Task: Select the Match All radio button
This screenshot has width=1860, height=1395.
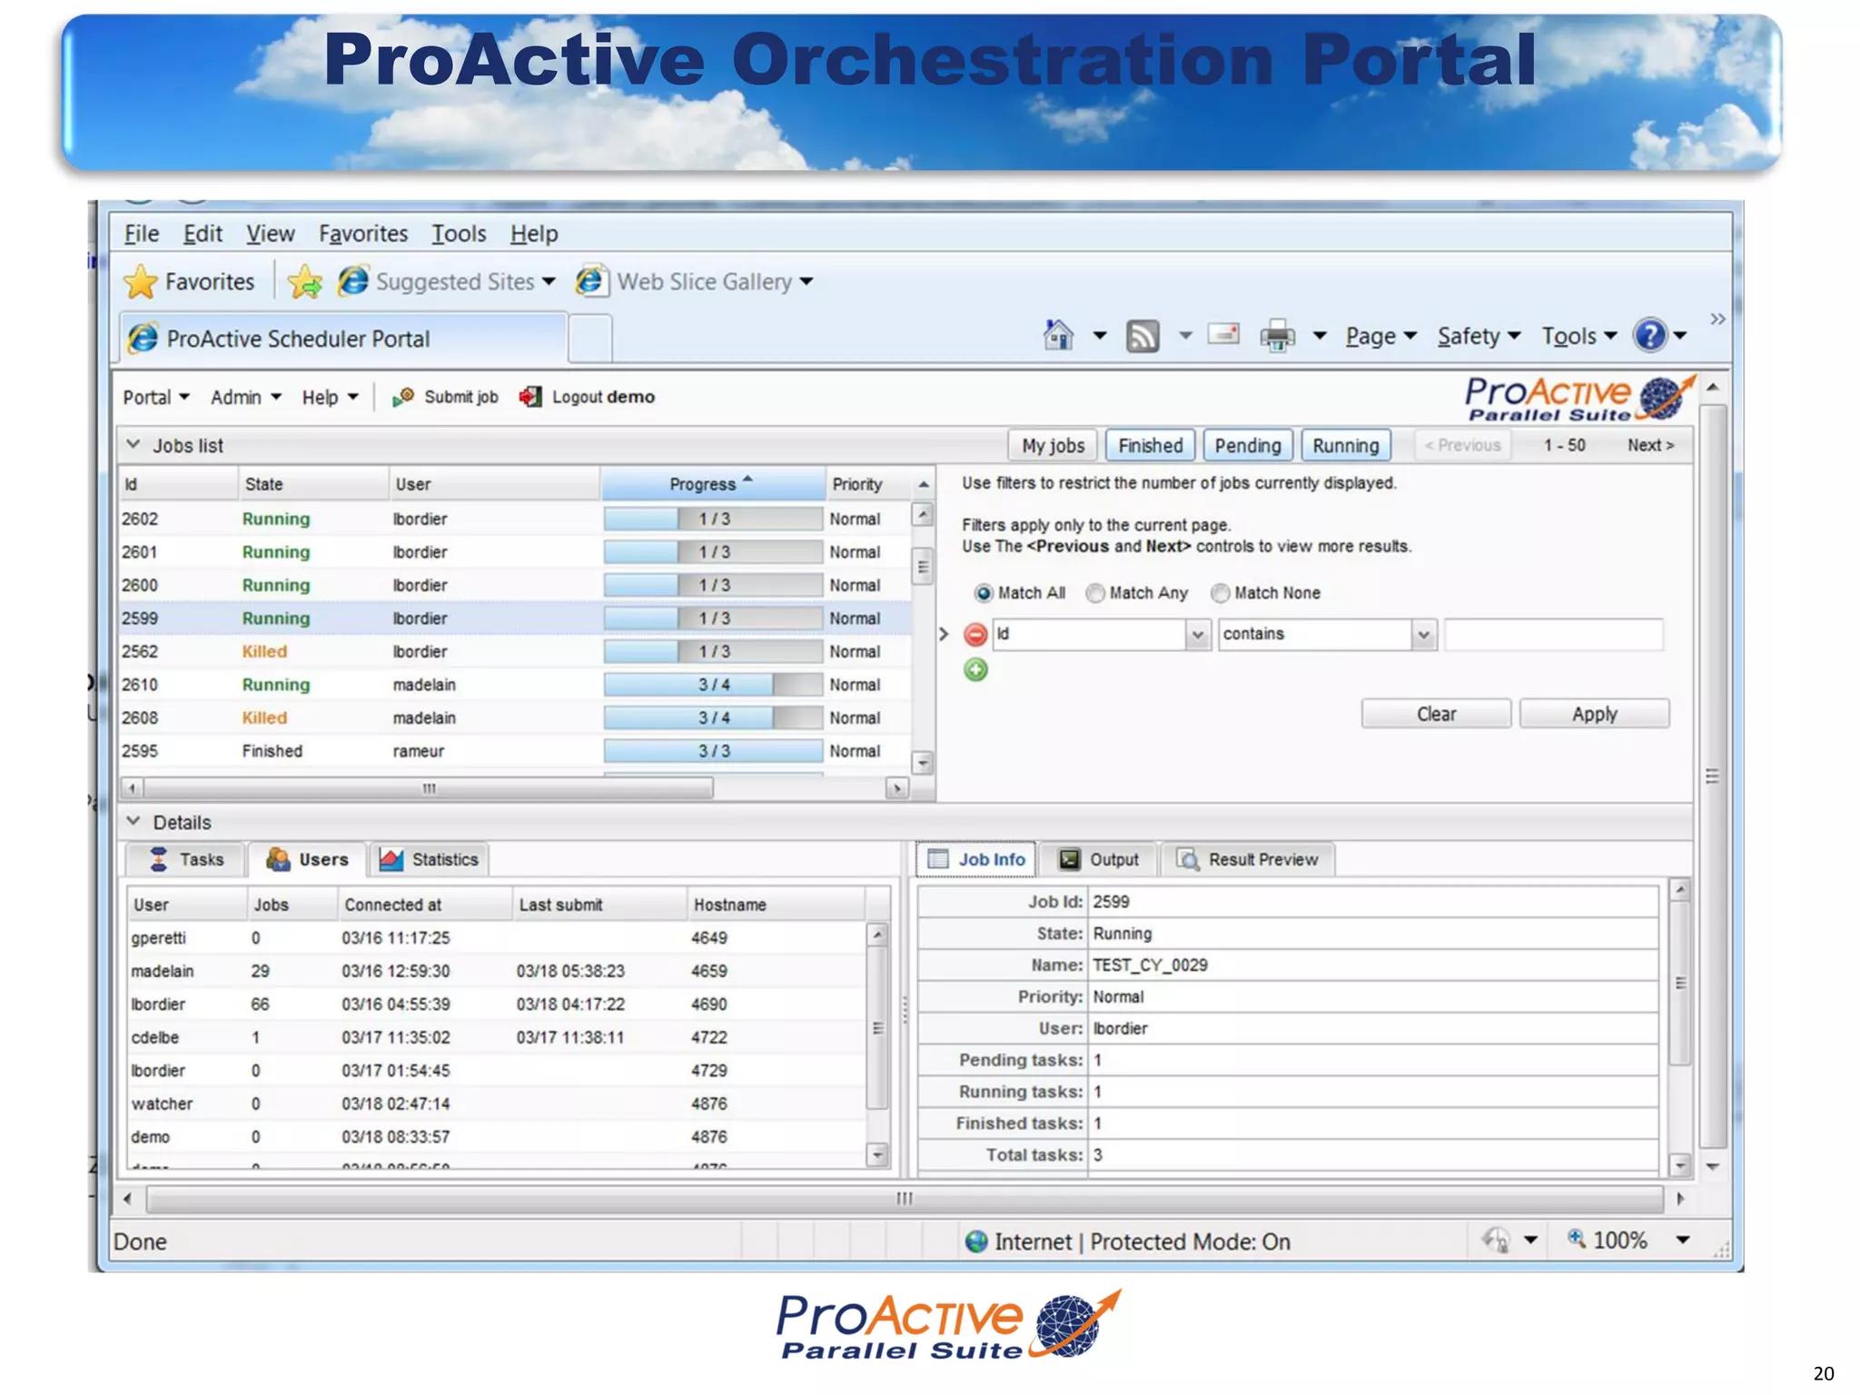Action: (x=983, y=593)
